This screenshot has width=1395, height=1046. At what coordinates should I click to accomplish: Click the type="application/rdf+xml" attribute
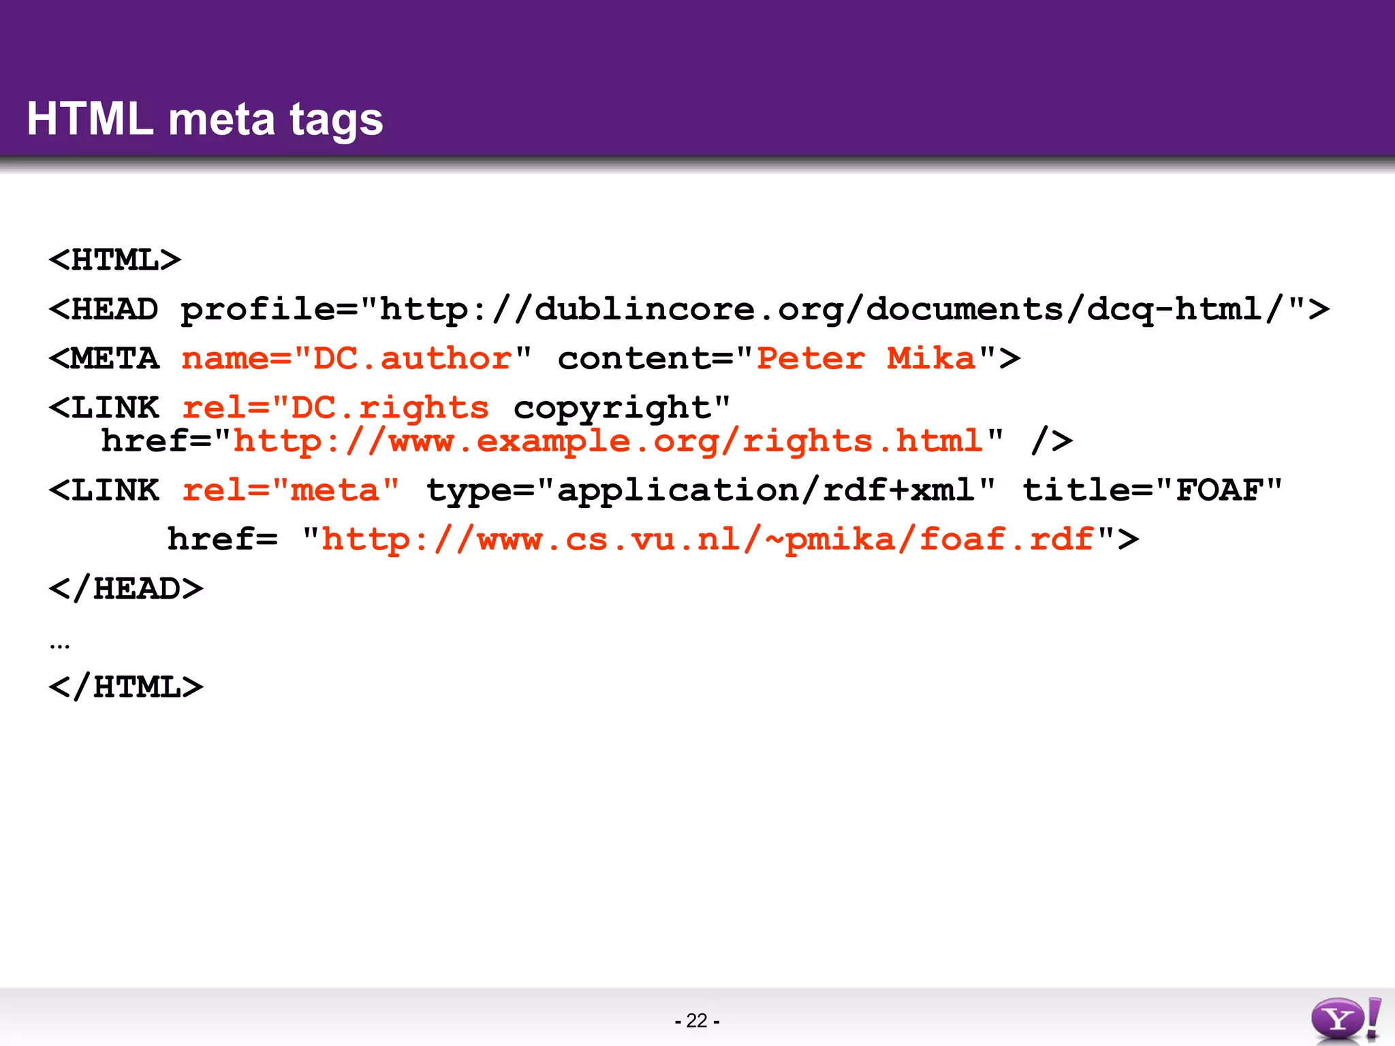click(710, 491)
